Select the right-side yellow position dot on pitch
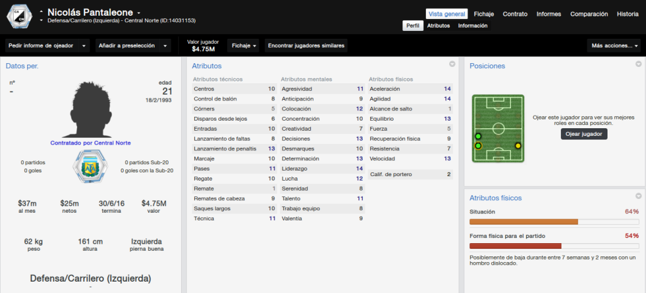 pyautogui.click(x=517, y=146)
